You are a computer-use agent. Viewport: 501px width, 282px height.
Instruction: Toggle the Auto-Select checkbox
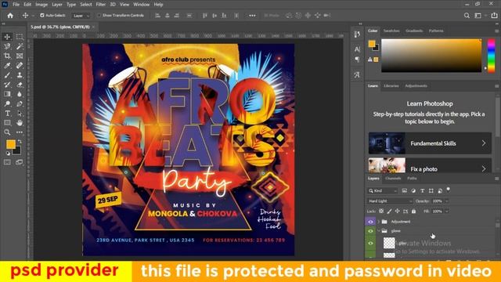[x=41, y=16]
